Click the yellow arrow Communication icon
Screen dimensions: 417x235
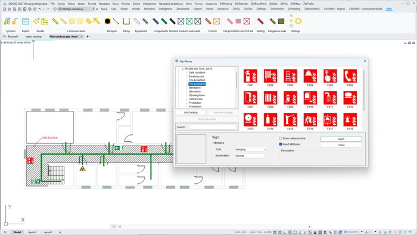(x=97, y=21)
